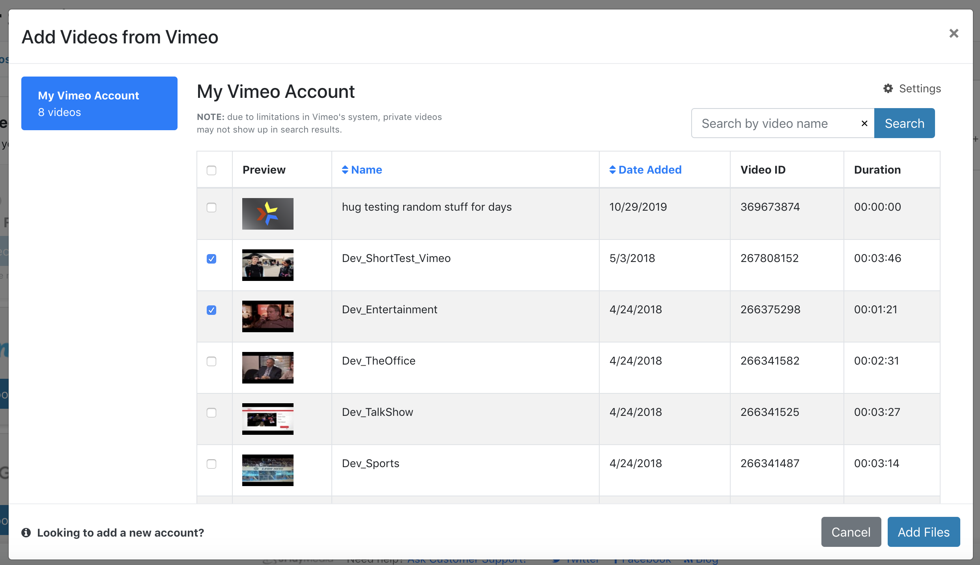Sort the table by Name

tap(362, 170)
